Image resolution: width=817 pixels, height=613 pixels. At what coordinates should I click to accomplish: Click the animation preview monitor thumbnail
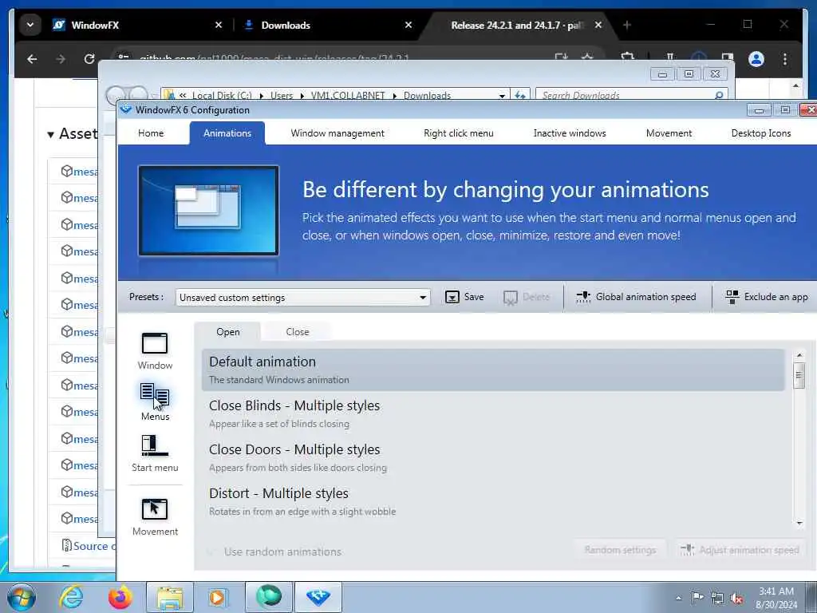[x=208, y=210]
